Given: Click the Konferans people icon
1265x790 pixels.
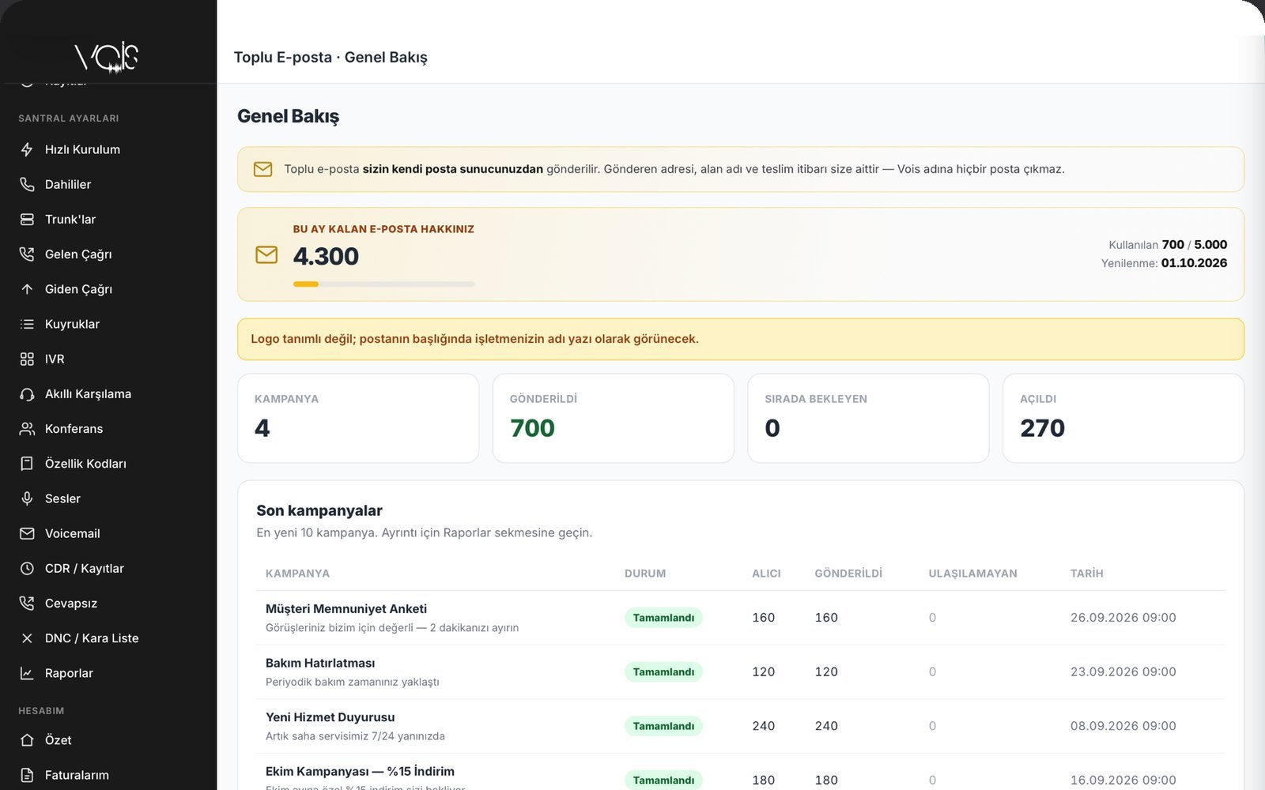Looking at the screenshot, I should pyautogui.click(x=27, y=429).
